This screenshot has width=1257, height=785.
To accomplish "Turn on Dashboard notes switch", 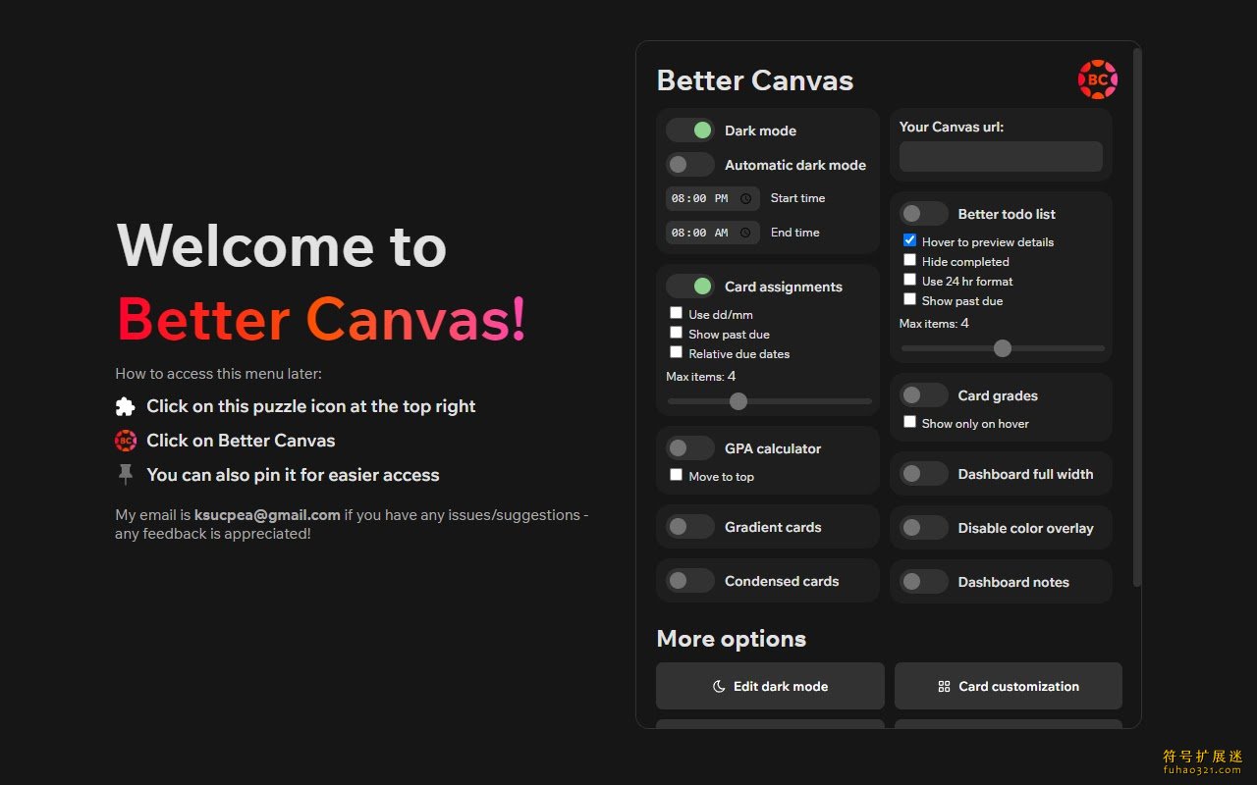I will tap(924, 582).
